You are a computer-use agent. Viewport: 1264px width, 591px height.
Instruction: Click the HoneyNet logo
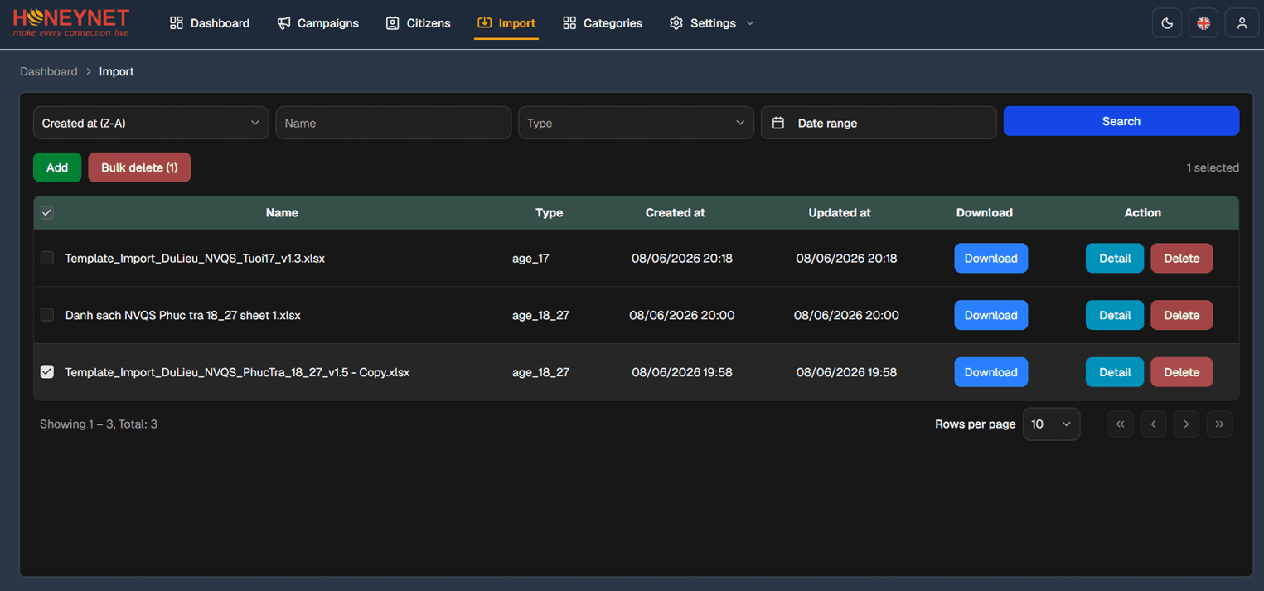[x=71, y=22]
